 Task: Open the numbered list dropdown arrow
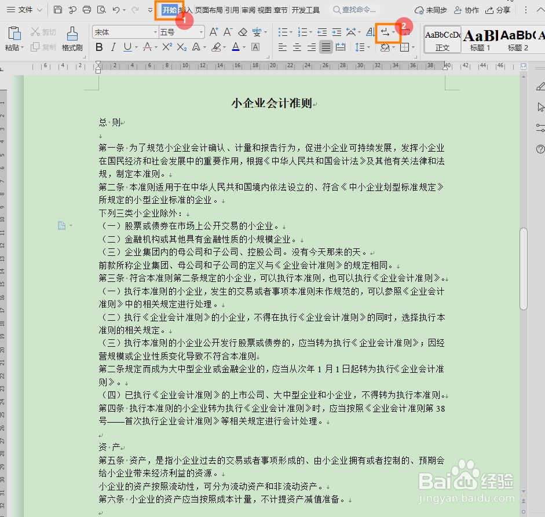click(310, 32)
